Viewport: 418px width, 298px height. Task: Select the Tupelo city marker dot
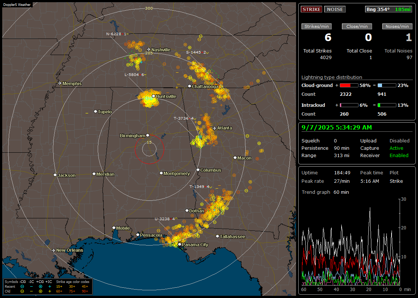pos(96,111)
